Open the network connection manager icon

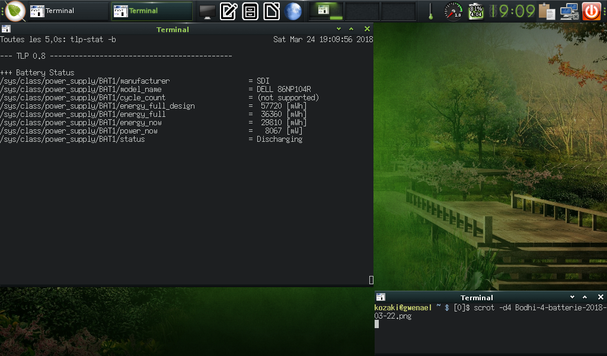tap(569, 11)
